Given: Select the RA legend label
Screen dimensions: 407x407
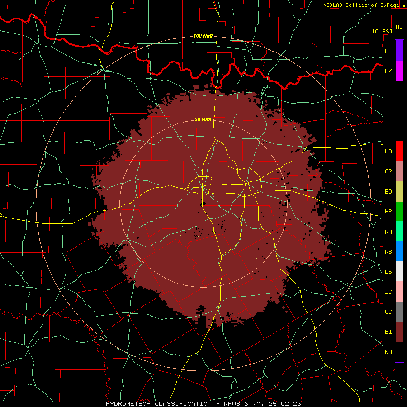Looking at the screenshot, I should coord(388,232).
